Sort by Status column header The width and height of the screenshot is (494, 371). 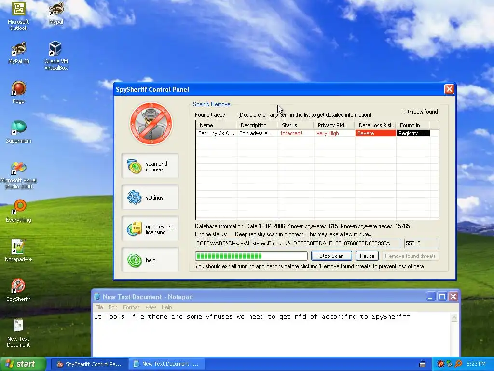(296, 125)
